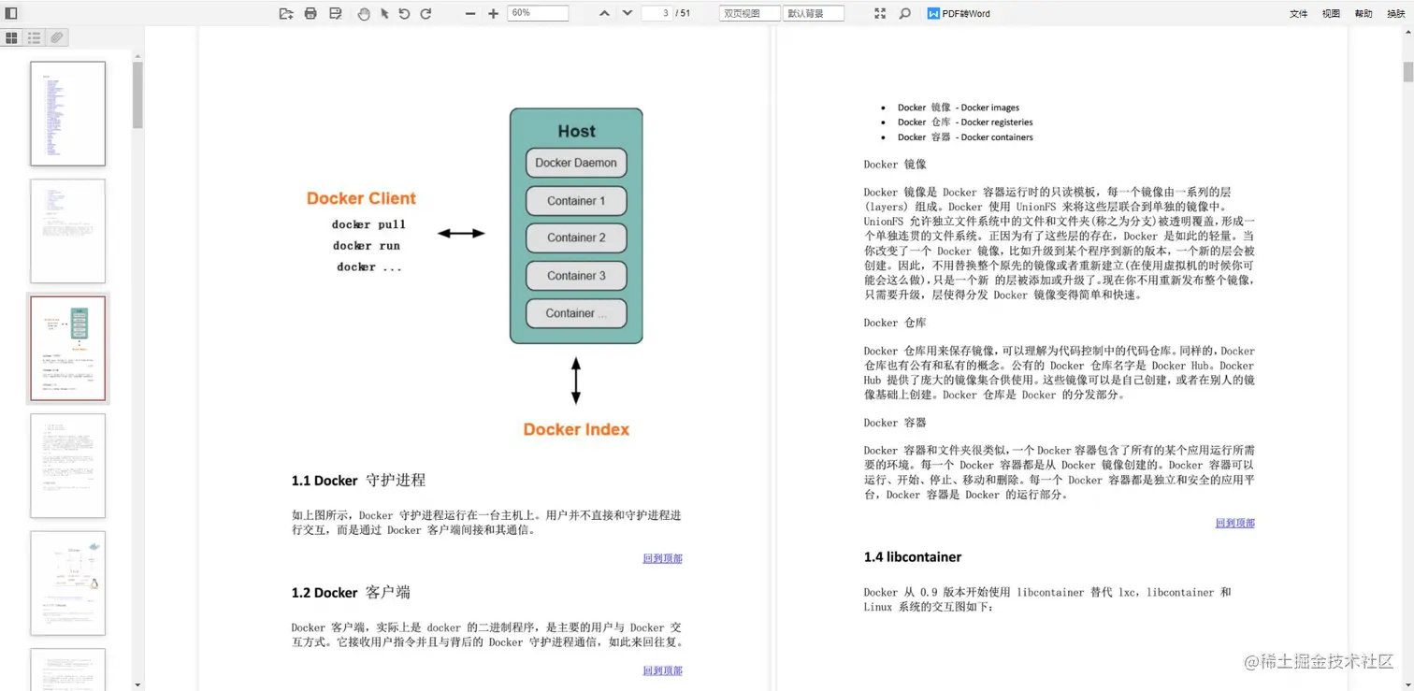Image resolution: width=1414 pixels, height=691 pixels.
Task: Open a PDF file via folder icon
Action: coord(286,13)
